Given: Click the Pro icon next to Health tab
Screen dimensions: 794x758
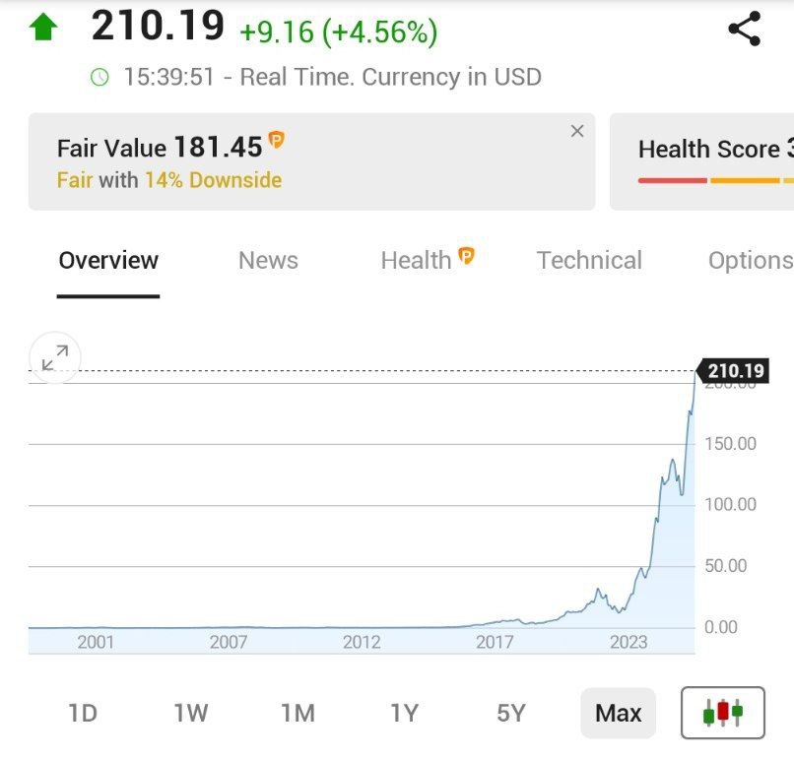Looking at the screenshot, I should (x=468, y=253).
